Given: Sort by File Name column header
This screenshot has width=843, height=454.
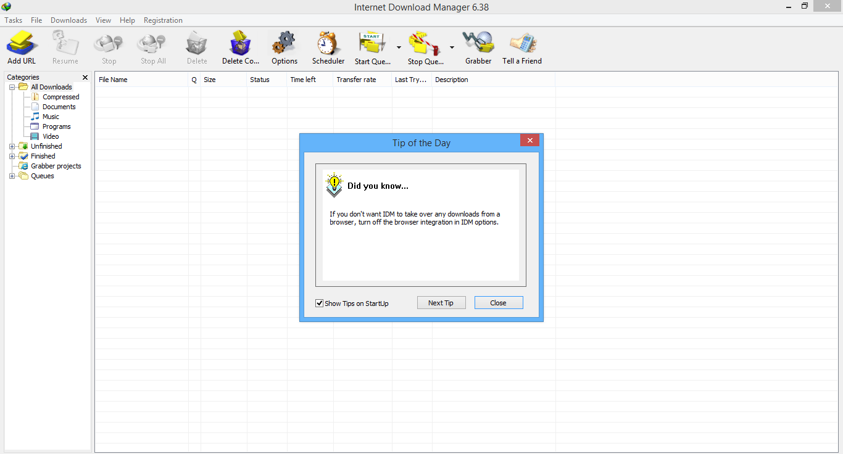Looking at the screenshot, I should (x=142, y=80).
